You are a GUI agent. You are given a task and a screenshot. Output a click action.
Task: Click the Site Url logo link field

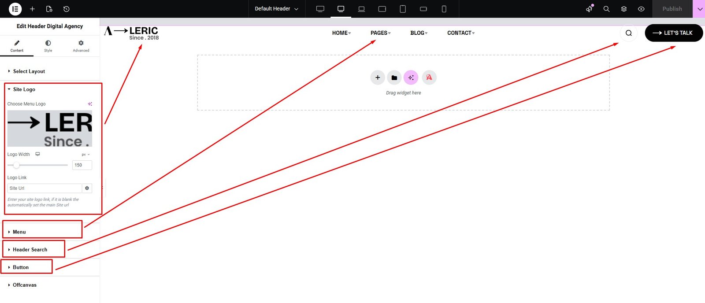(44, 188)
